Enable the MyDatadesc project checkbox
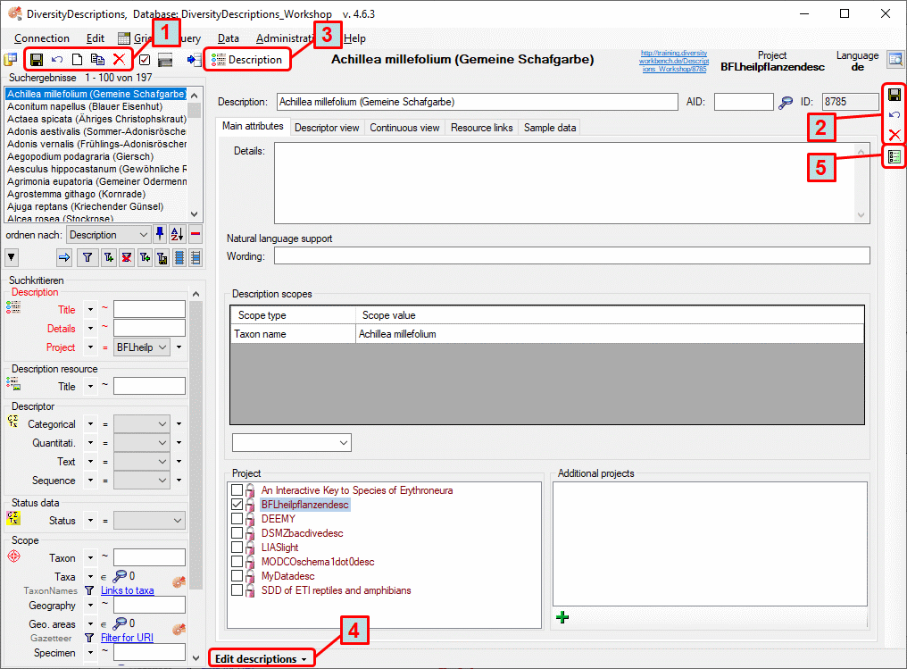Viewport: 907px width, 669px height. click(x=237, y=576)
